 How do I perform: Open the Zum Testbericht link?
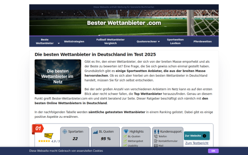pos(197,143)
